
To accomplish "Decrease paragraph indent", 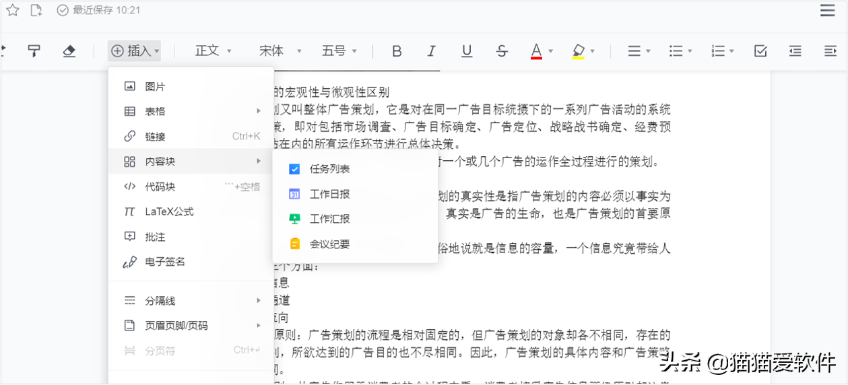I will (x=795, y=51).
